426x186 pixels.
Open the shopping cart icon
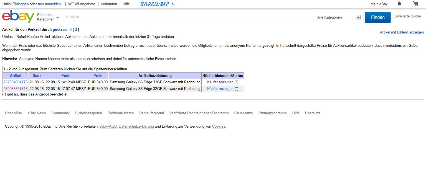415,4
